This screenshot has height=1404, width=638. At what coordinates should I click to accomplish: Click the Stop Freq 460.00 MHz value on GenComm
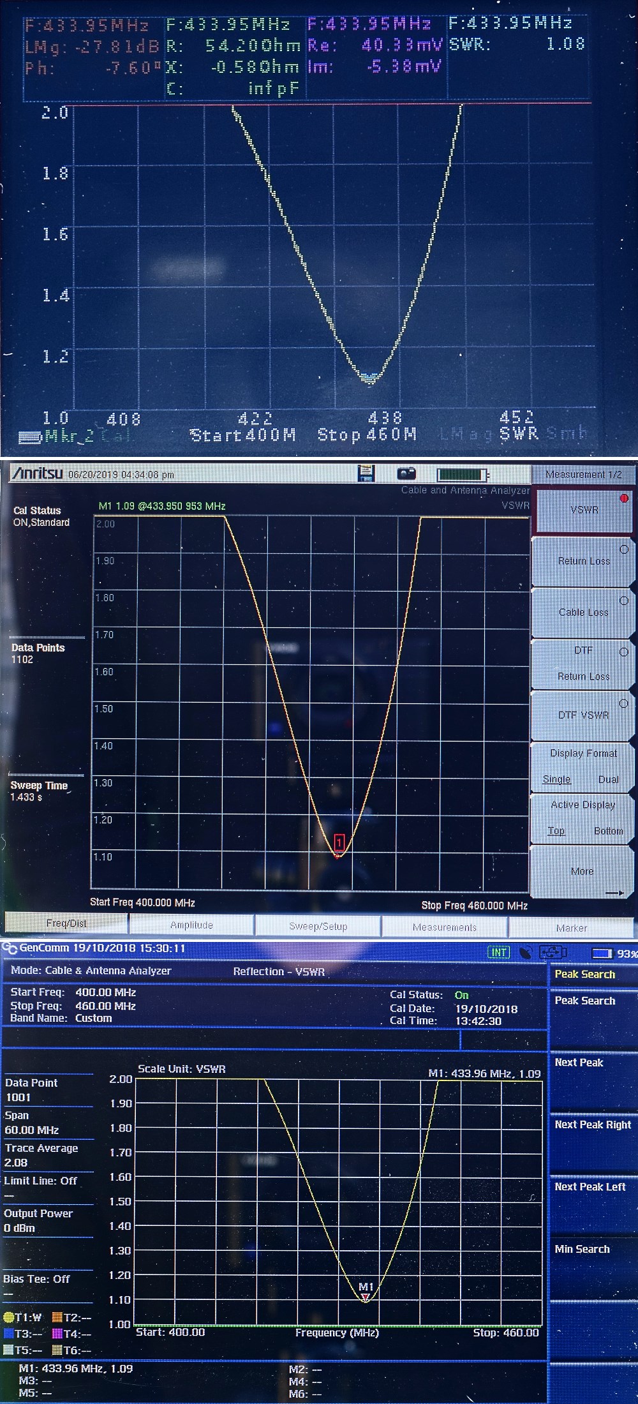pyautogui.click(x=105, y=1006)
